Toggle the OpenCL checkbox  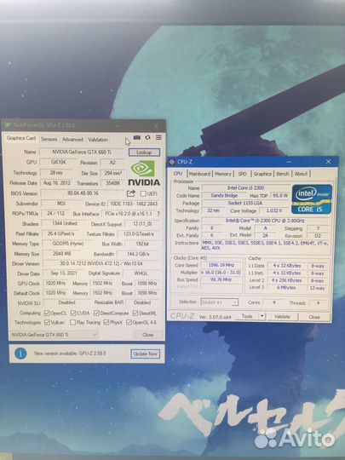coord(47,313)
